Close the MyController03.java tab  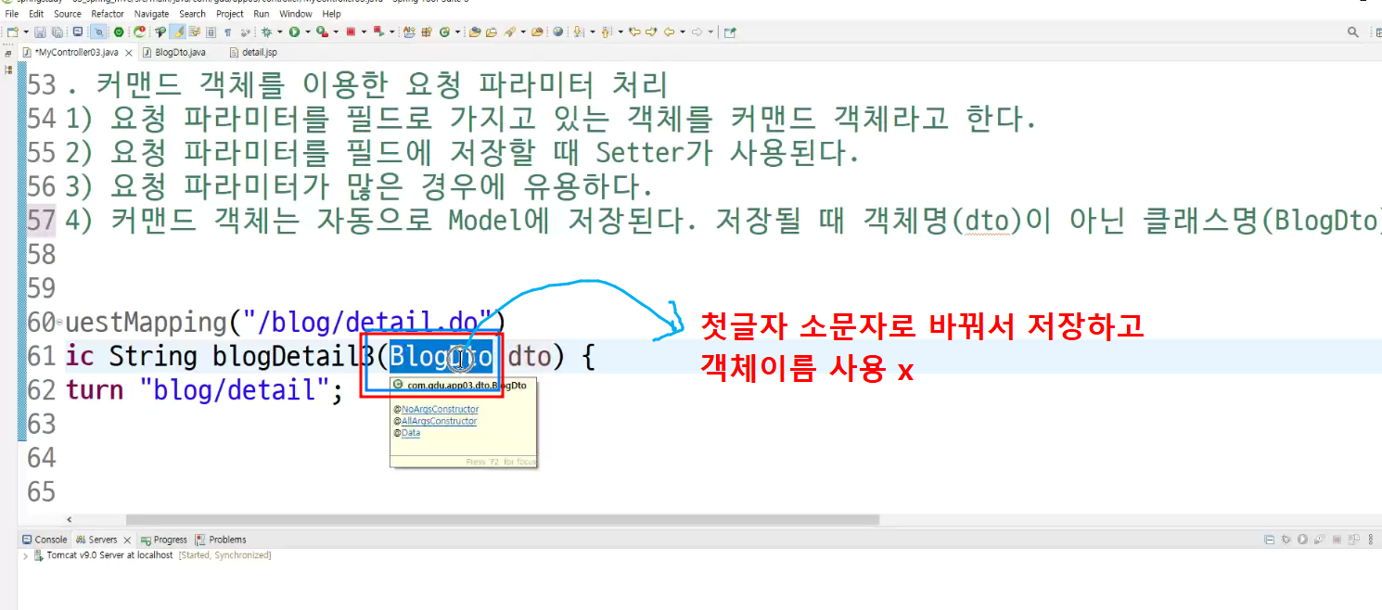[129, 53]
